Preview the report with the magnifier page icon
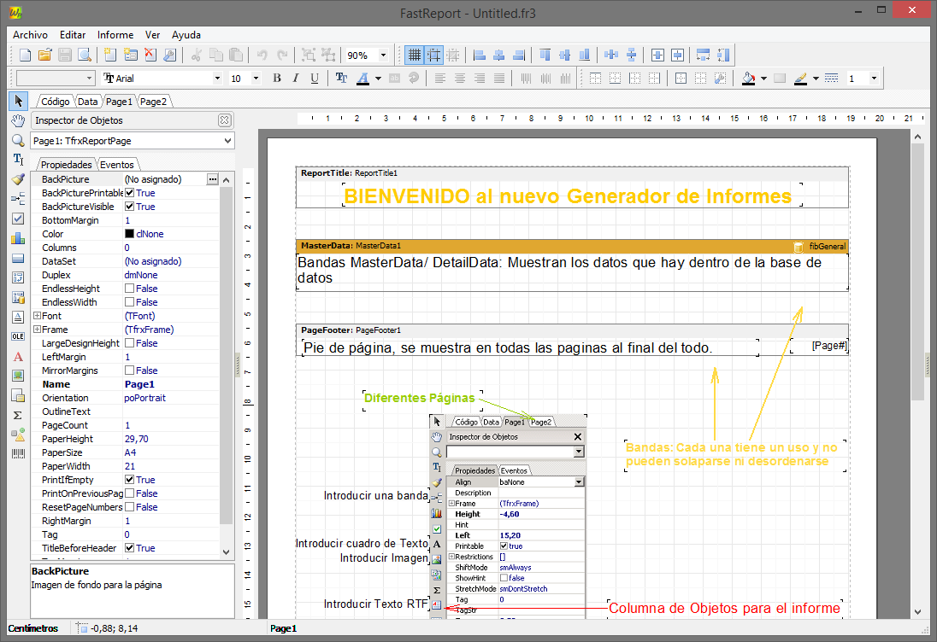The width and height of the screenshot is (937, 642). click(x=85, y=55)
